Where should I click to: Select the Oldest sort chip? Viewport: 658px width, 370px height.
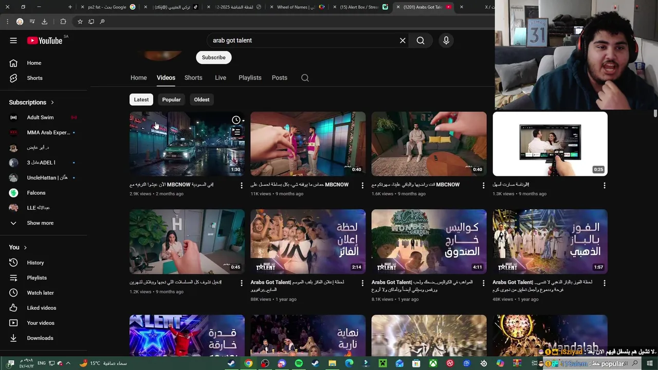pos(202,100)
